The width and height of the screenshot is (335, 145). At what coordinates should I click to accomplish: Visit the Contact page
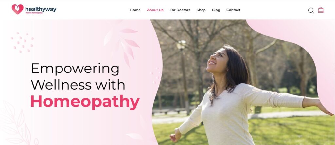coord(233,10)
